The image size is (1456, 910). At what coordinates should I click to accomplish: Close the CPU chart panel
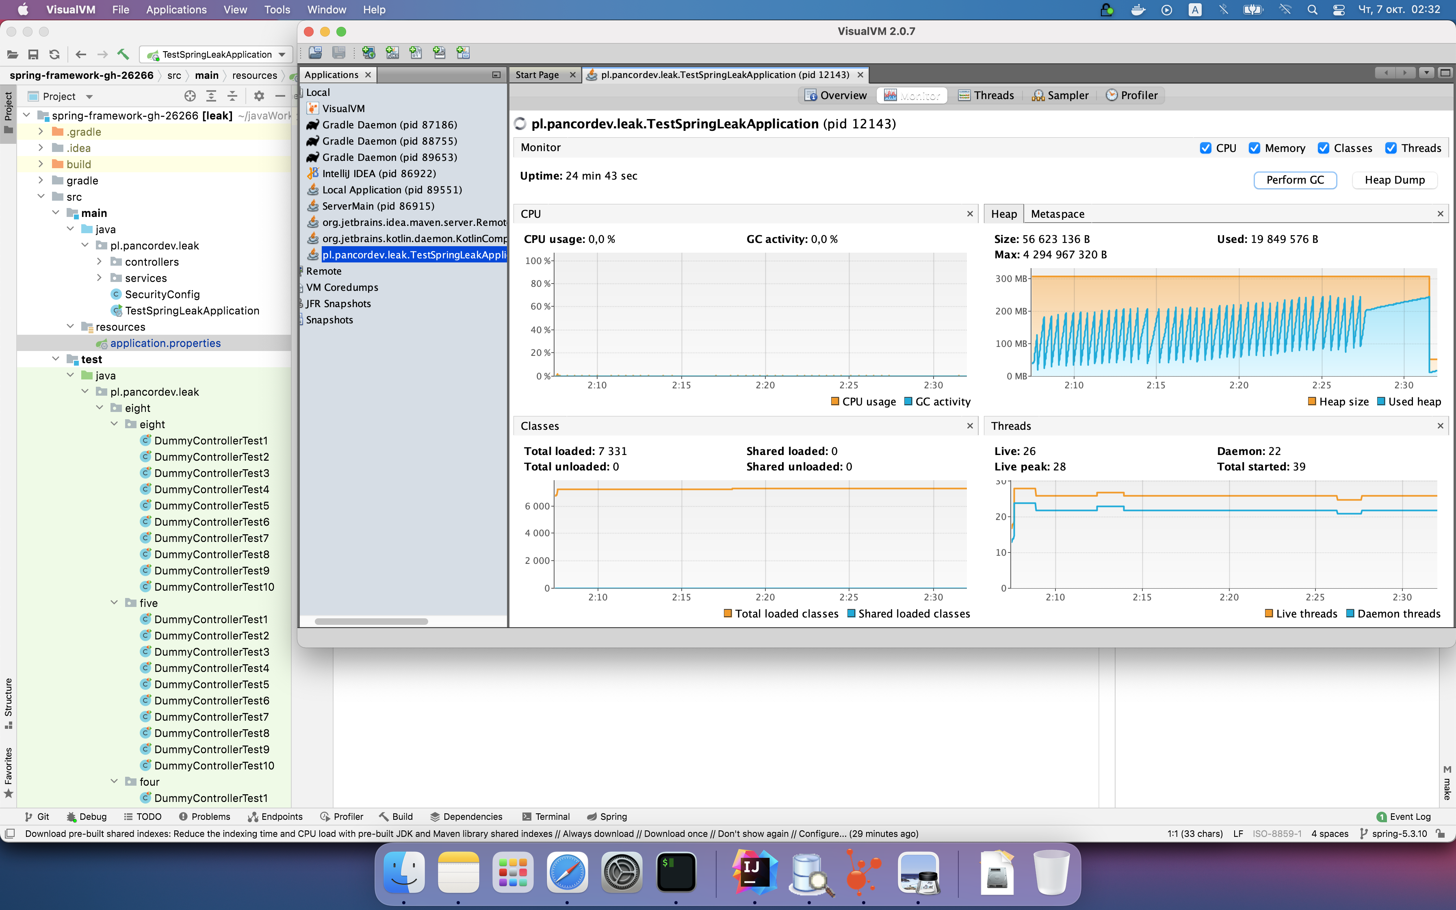click(970, 214)
